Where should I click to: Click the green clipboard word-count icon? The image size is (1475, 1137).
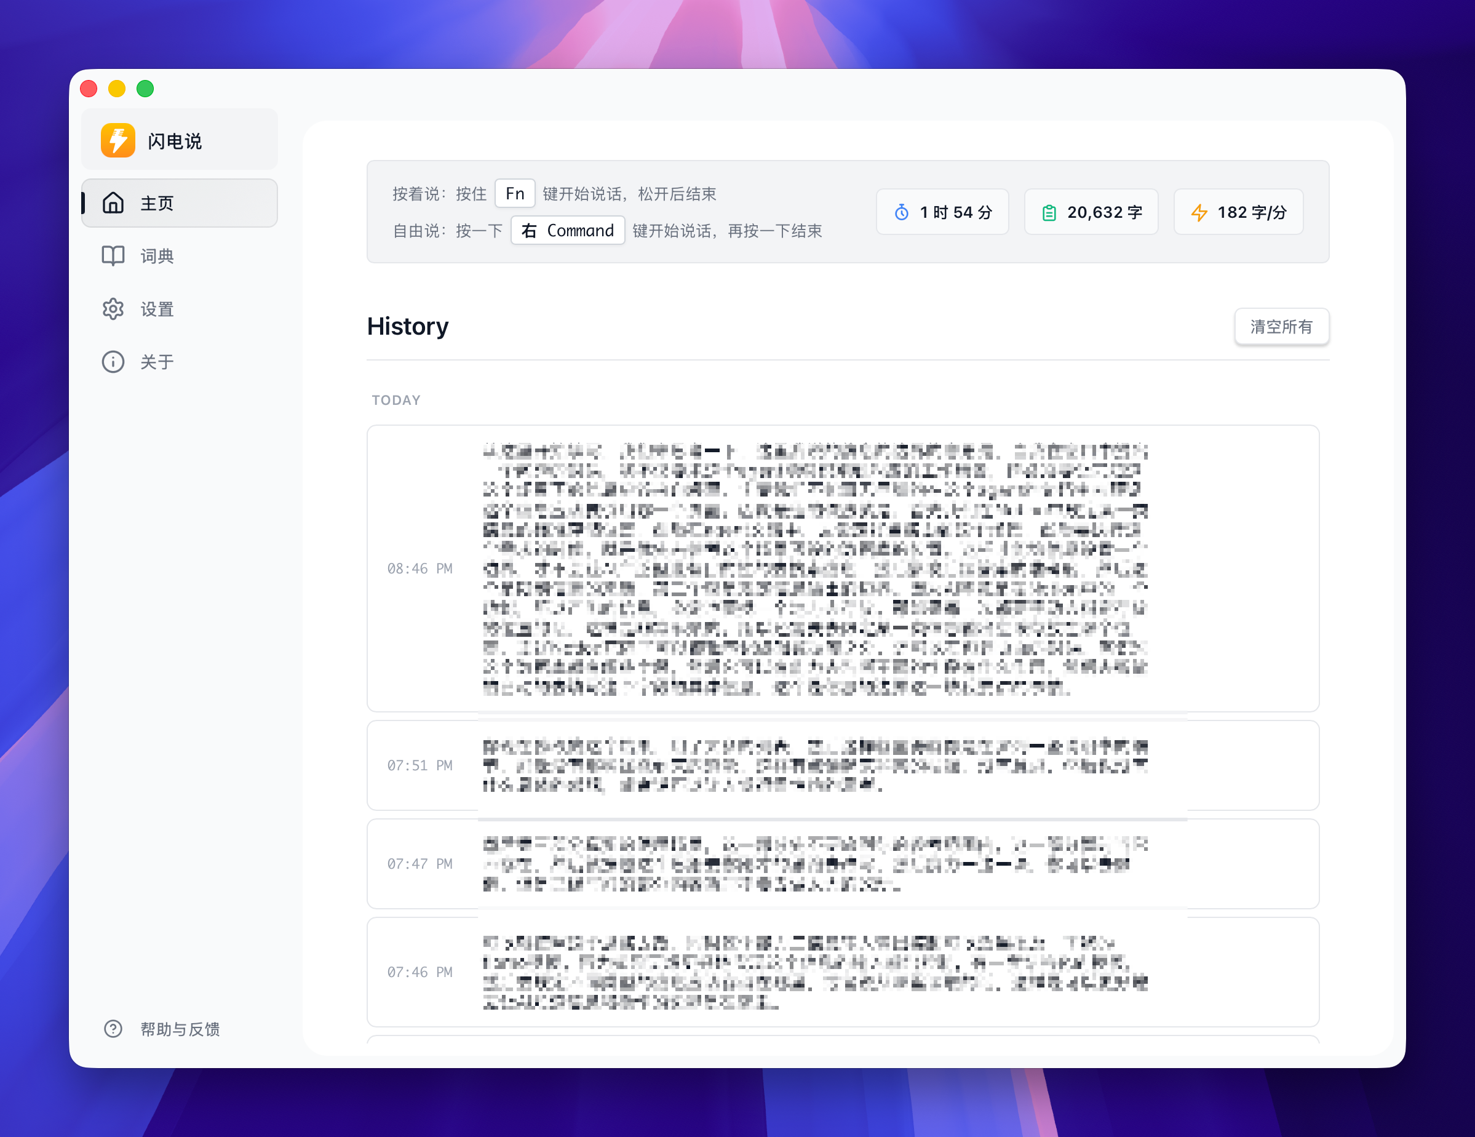pyautogui.click(x=1048, y=213)
